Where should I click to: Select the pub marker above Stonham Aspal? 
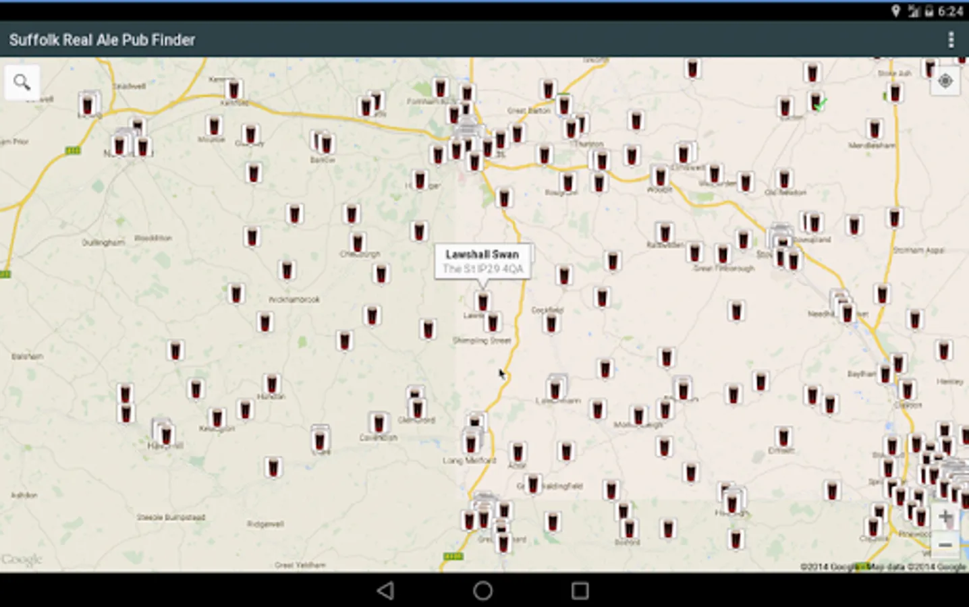[x=894, y=218]
